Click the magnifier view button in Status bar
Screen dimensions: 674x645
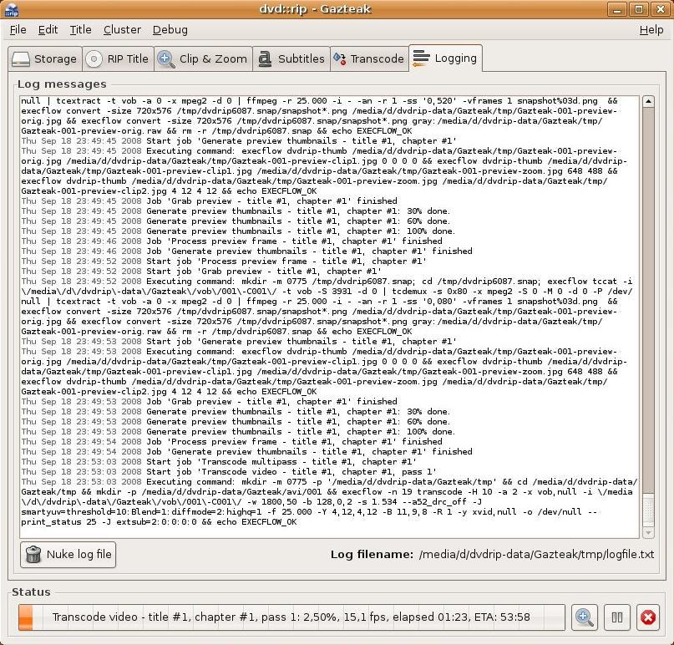coord(584,617)
